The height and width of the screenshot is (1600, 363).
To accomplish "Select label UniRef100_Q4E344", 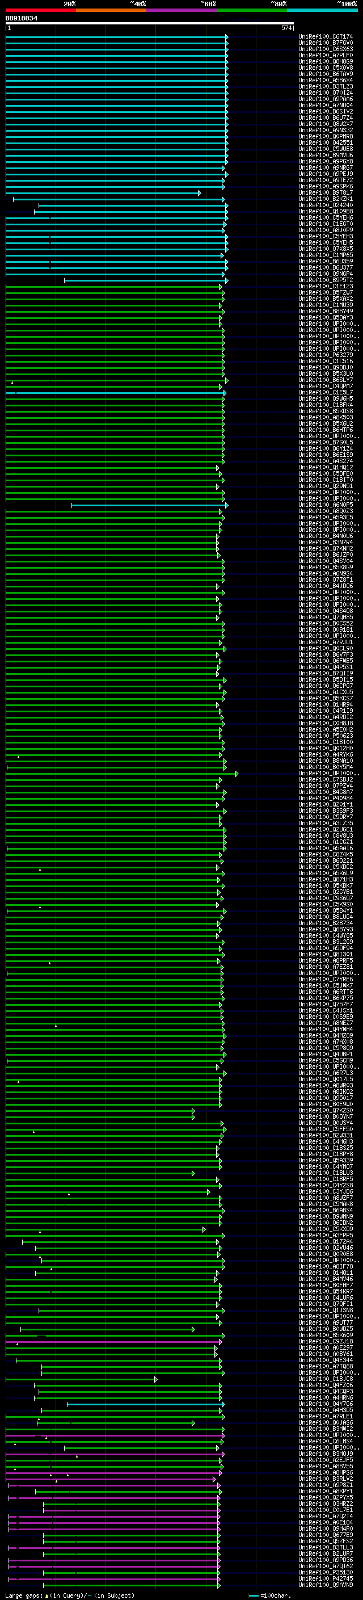I will (326, 1359).
